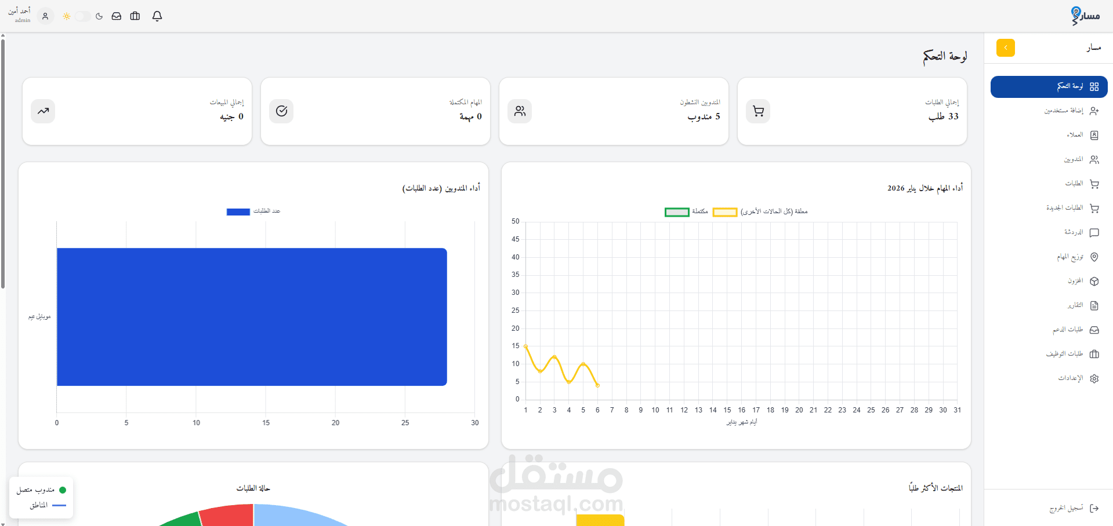Go to العملاء clients page

tap(1049, 135)
